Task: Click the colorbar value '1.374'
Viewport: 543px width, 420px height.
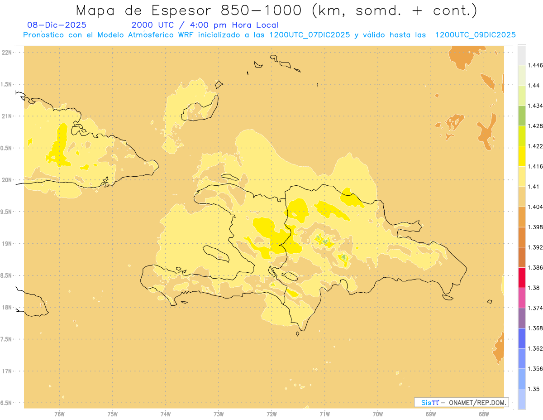Action: tap(535, 308)
